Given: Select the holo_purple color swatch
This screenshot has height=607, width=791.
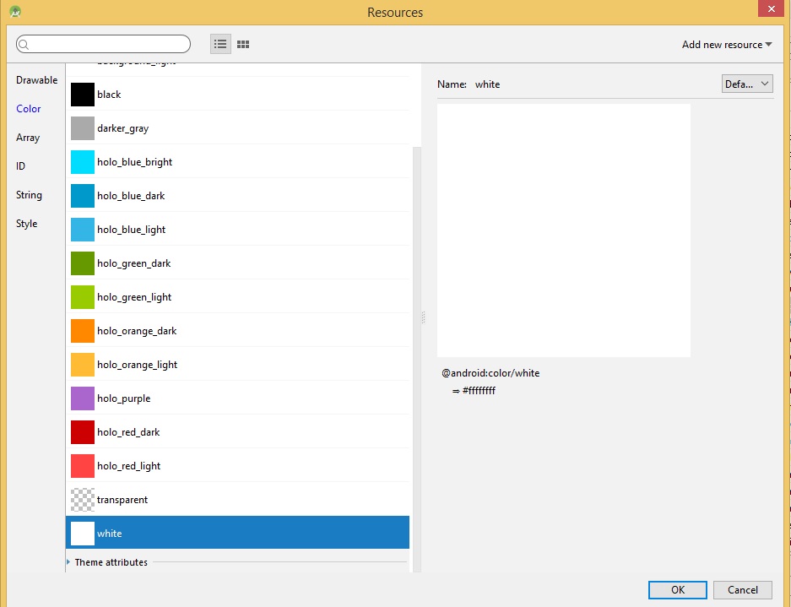Looking at the screenshot, I should pyautogui.click(x=83, y=398).
